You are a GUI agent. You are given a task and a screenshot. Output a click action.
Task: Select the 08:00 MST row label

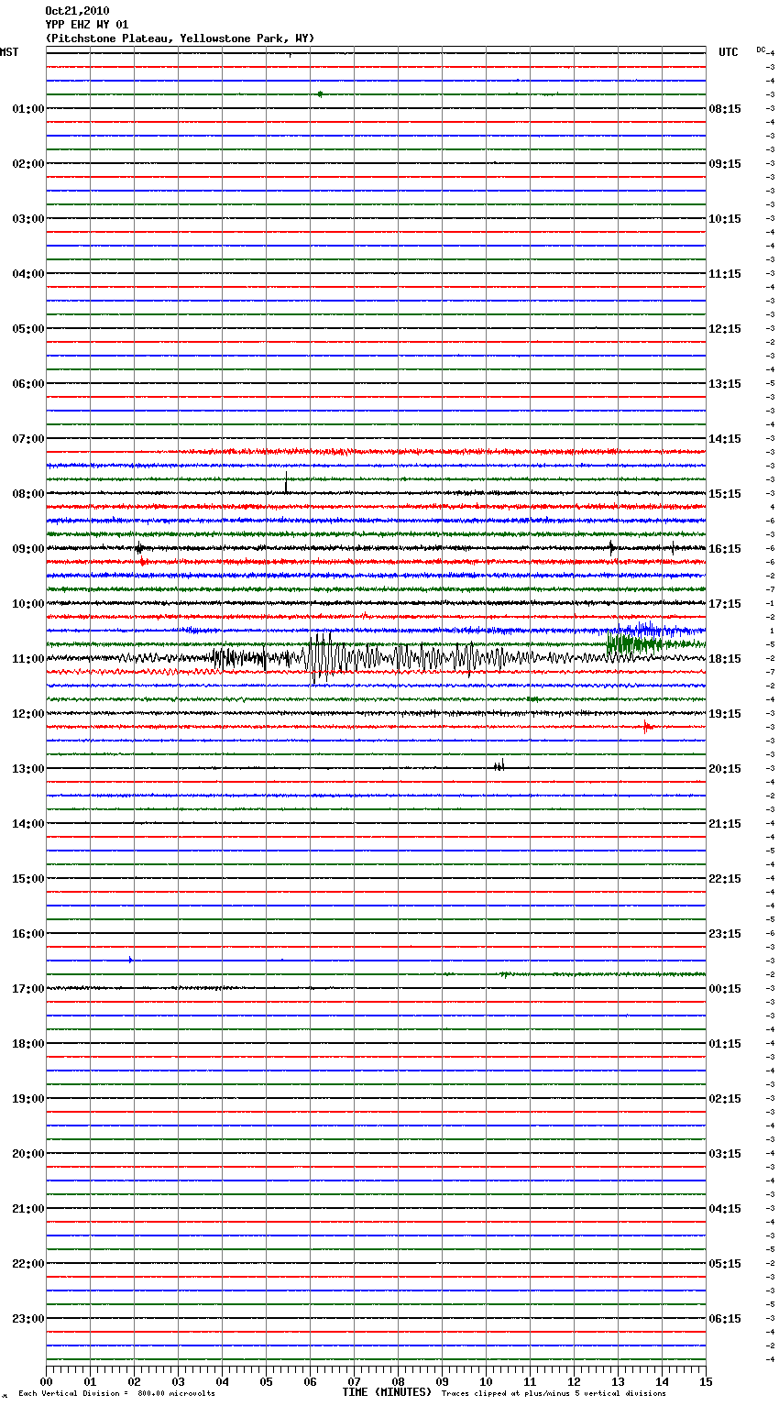(28, 494)
